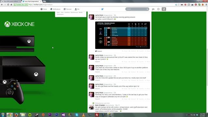Open the Notifications bell
Screen dimensions: 208x117
pos(55,9)
